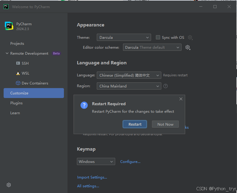Screen dimensions: 237x193
Task: Click the "Appearance" heading
Action: [90, 25]
